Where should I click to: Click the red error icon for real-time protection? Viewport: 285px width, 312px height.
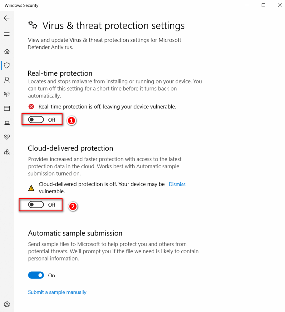tap(31, 107)
